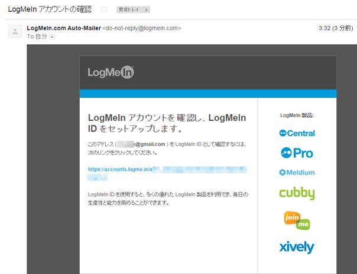Click the Meldium product logo

click(x=297, y=173)
